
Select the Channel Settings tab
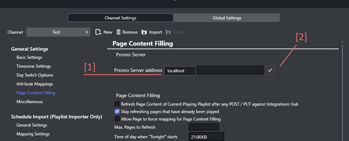[120, 18]
